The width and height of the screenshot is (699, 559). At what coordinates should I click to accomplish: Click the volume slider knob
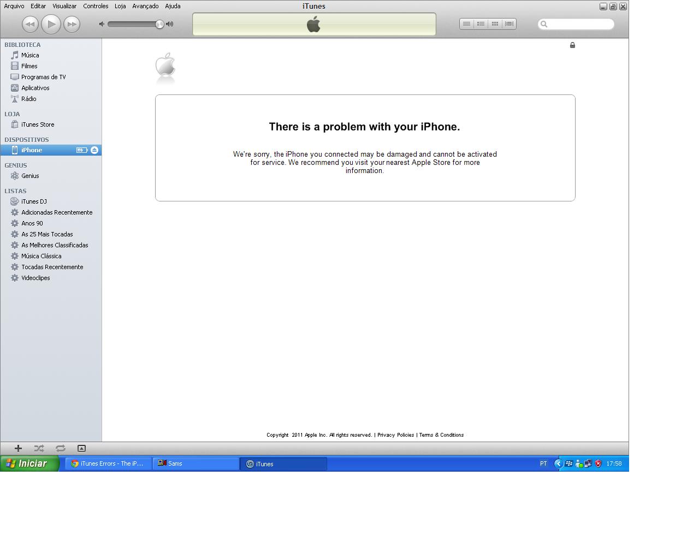(x=159, y=24)
